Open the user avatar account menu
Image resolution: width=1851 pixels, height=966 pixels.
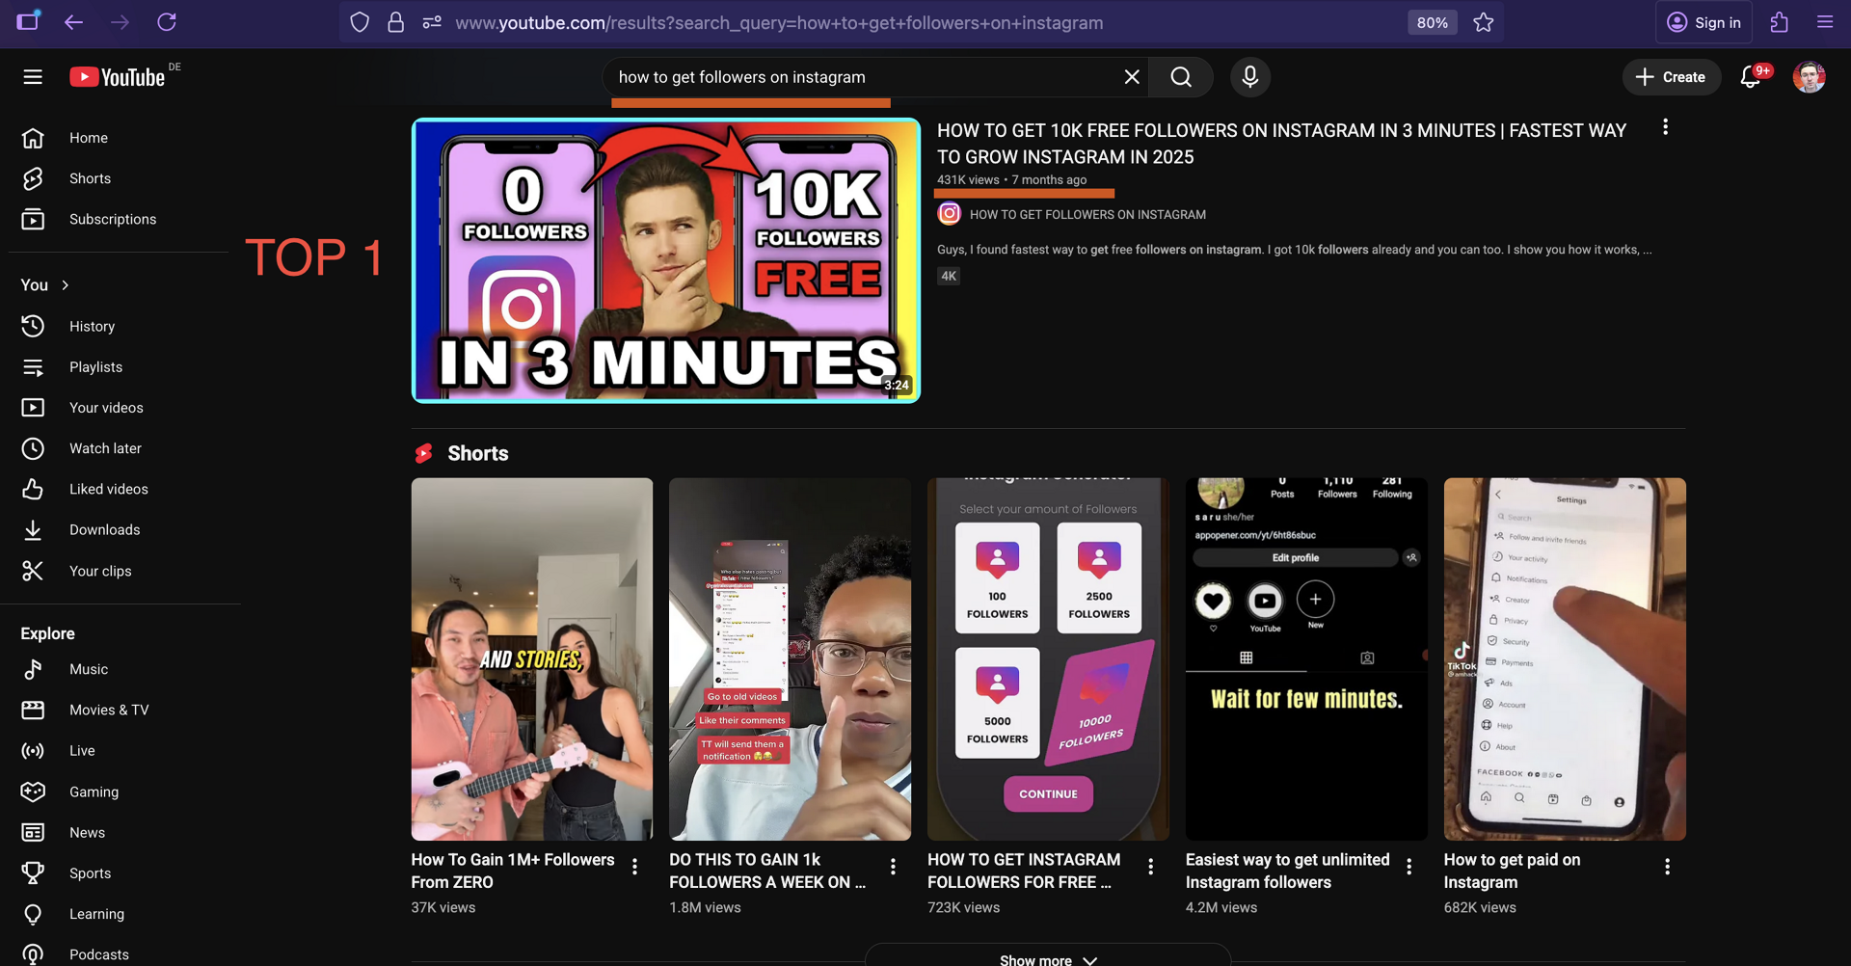1809,77
